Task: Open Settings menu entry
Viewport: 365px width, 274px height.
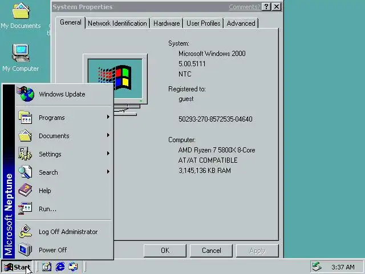Action: (64, 154)
